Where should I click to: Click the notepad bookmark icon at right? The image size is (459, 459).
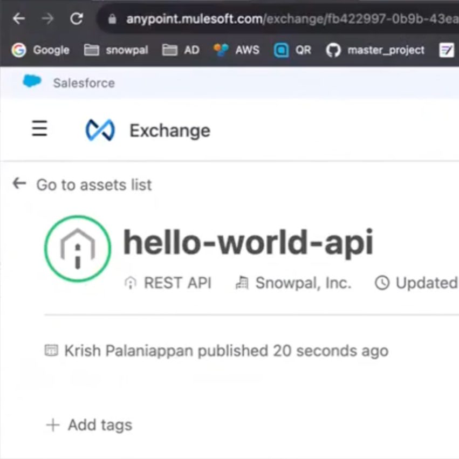pos(447,50)
